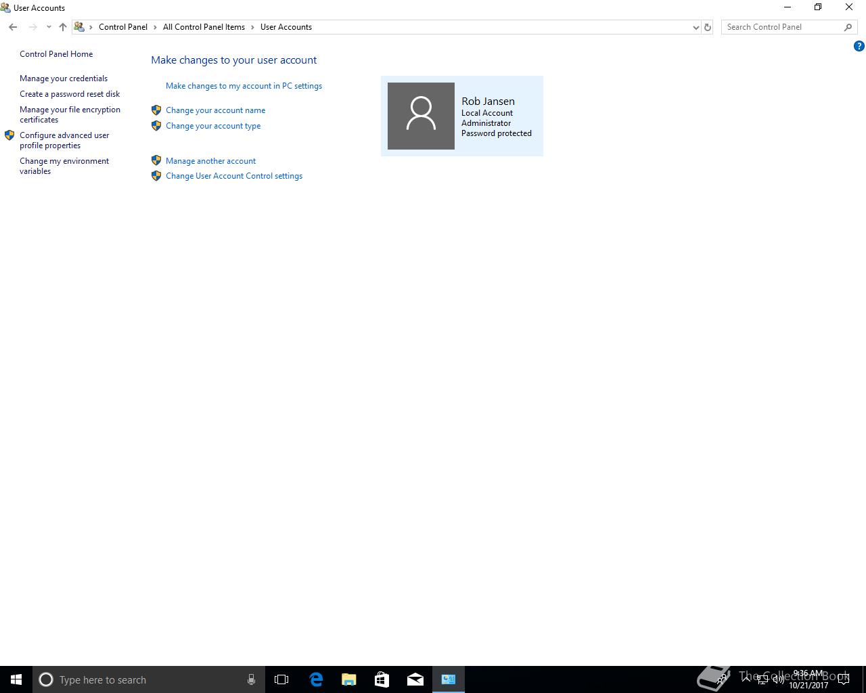Click the Rob Jansen account picture
This screenshot has width=866, height=693.
click(421, 116)
